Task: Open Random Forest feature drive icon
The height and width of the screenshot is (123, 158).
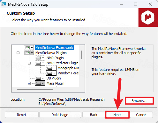Action: [51, 73]
